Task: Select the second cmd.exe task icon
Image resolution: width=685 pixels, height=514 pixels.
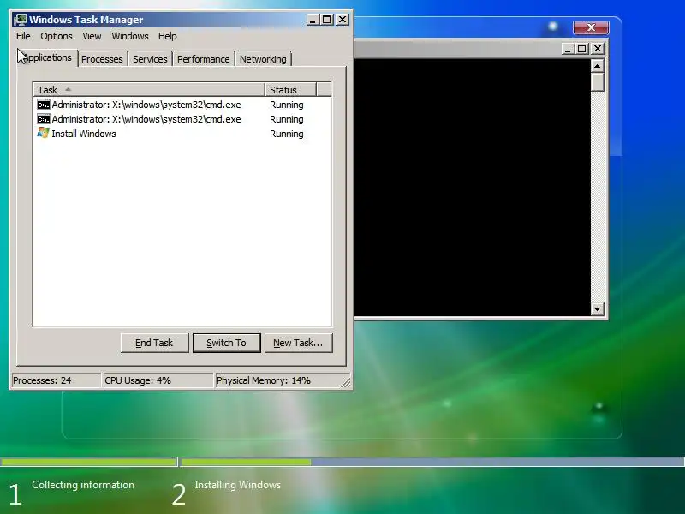Action: (x=44, y=119)
